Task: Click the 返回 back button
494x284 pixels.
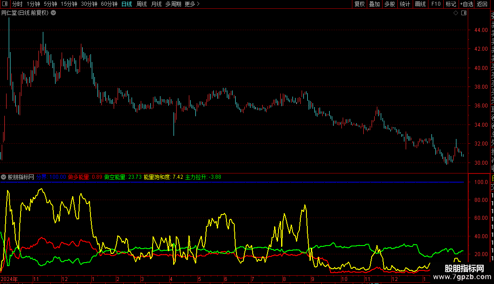Action: point(482,4)
